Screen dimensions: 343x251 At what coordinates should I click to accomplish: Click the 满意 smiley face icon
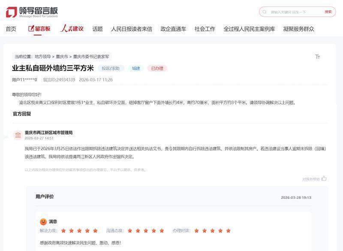[x=43, y=221]
